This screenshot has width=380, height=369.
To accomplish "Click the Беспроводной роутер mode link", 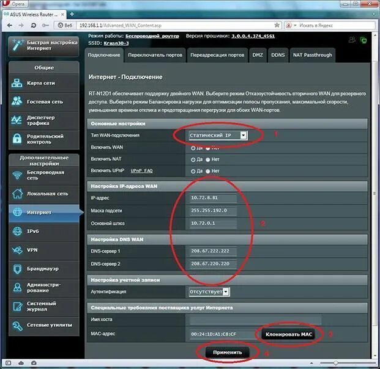I will coord(152,36).
